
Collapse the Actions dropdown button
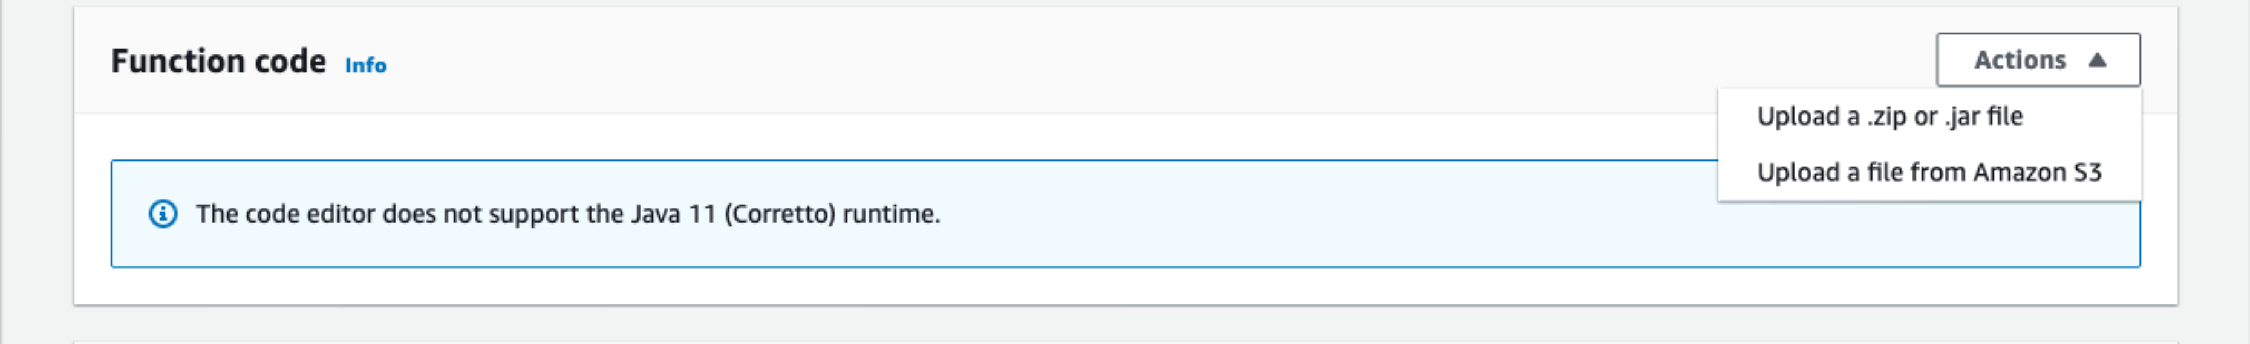(2037, 60)
